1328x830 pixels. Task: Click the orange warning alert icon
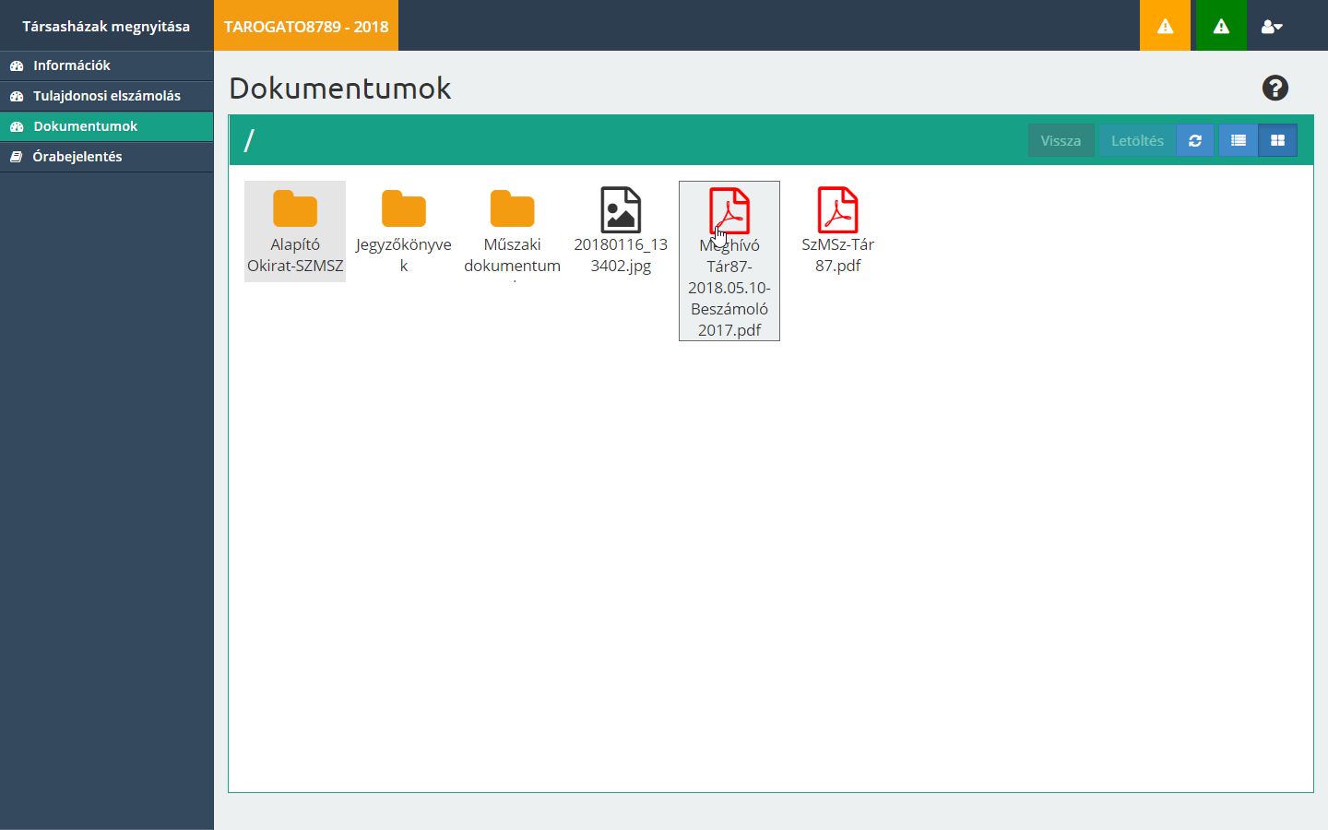tap(1166, 26)
